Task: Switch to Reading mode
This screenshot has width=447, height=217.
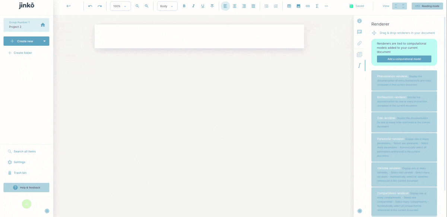Action: (x=427, y=6)
